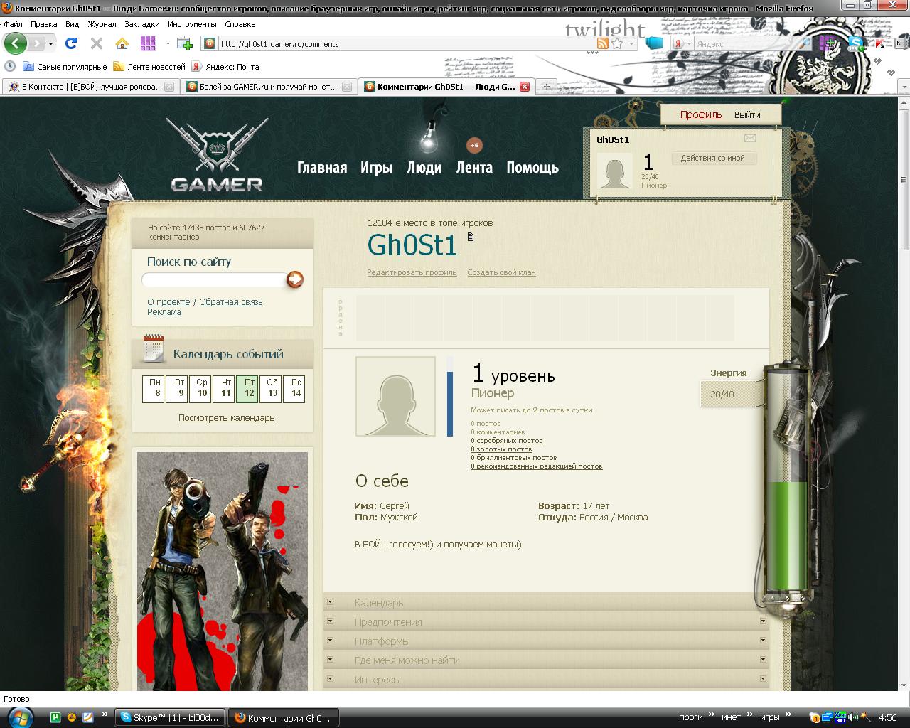Close the В Контакте tab
This screenshot has width=910, height=728.
click(x=168, y=87)
